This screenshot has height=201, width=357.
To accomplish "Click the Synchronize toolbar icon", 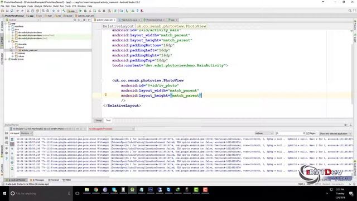I will pos(12,11).
